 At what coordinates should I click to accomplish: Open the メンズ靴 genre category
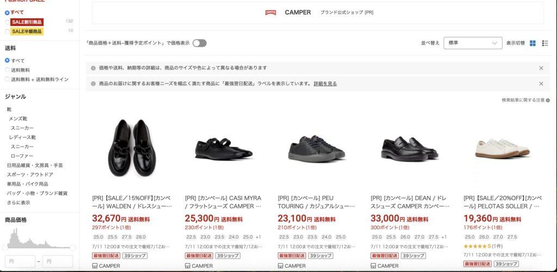coord(18,118)
